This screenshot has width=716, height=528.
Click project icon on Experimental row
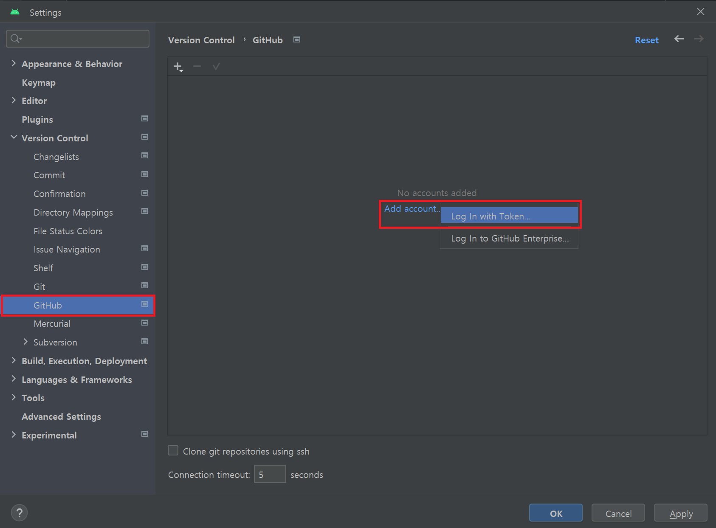(145, 434)
